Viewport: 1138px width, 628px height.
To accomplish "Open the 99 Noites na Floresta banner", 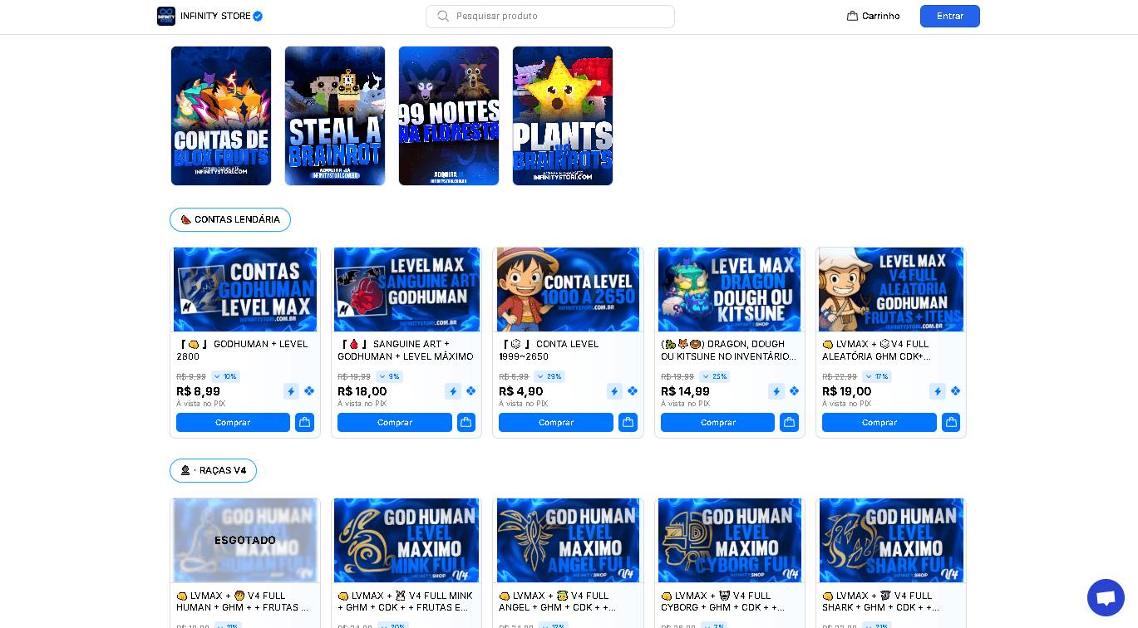I will [x=449, y=115].
